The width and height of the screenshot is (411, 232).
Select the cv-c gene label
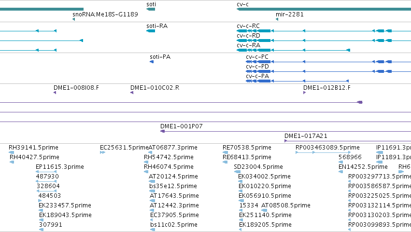pos(242,4)
